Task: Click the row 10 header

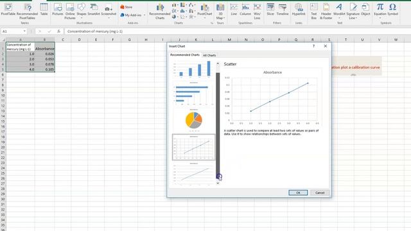Action: (x=3, y=96)
